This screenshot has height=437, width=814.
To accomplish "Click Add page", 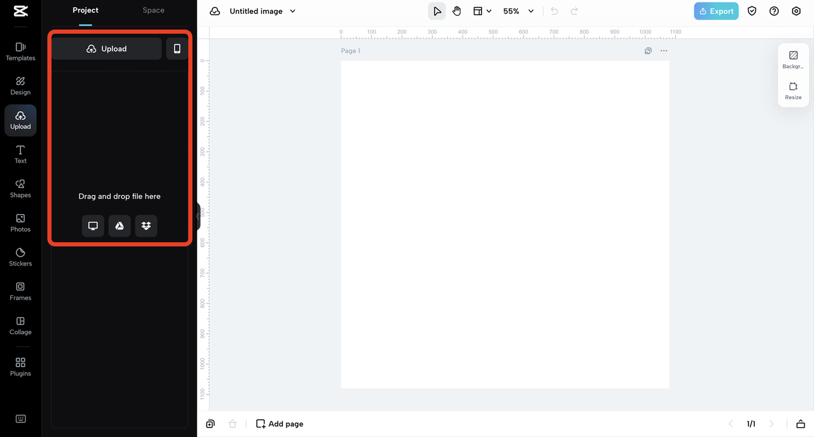I will tap(280, 424).
